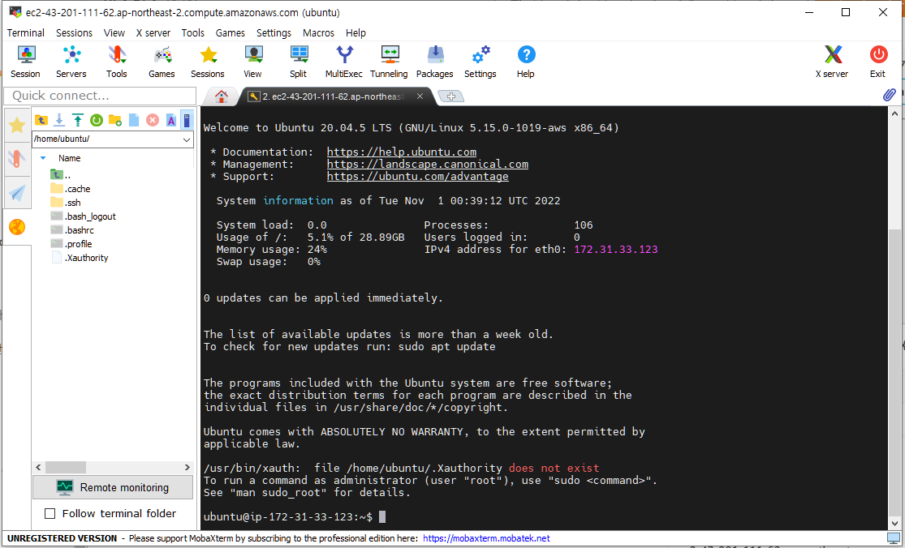The height and width of the screenshot is (548, 905).
Task: Click the file list horizontal scrollbar thumb
Action: 65,467
